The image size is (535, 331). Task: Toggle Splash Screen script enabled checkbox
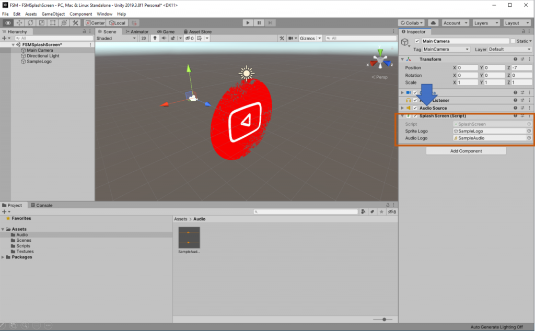coord(415,116)
